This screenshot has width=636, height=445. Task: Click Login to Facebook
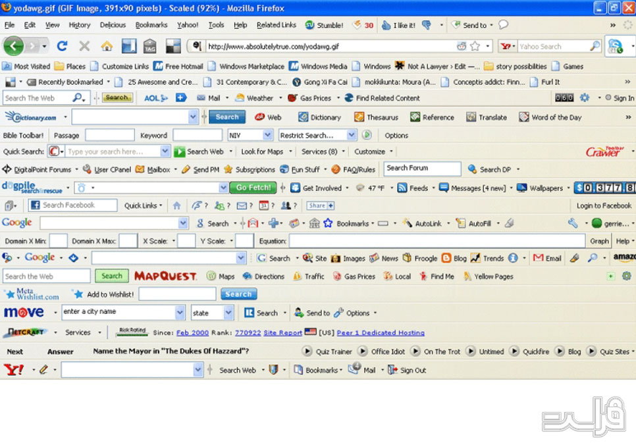(x=604, y=205)
